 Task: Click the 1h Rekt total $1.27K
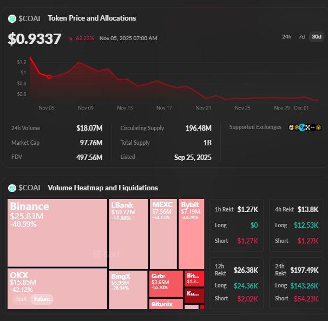pyautogui.click(x=247, y=209)
